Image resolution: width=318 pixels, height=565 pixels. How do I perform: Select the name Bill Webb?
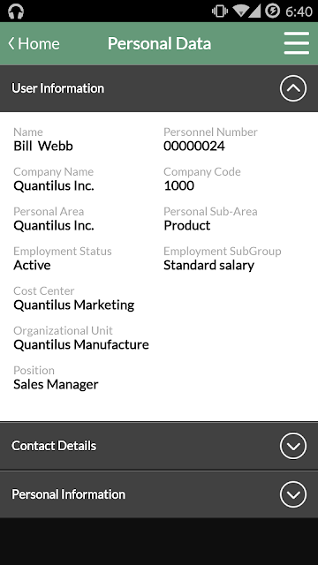[x=43, y=146]
